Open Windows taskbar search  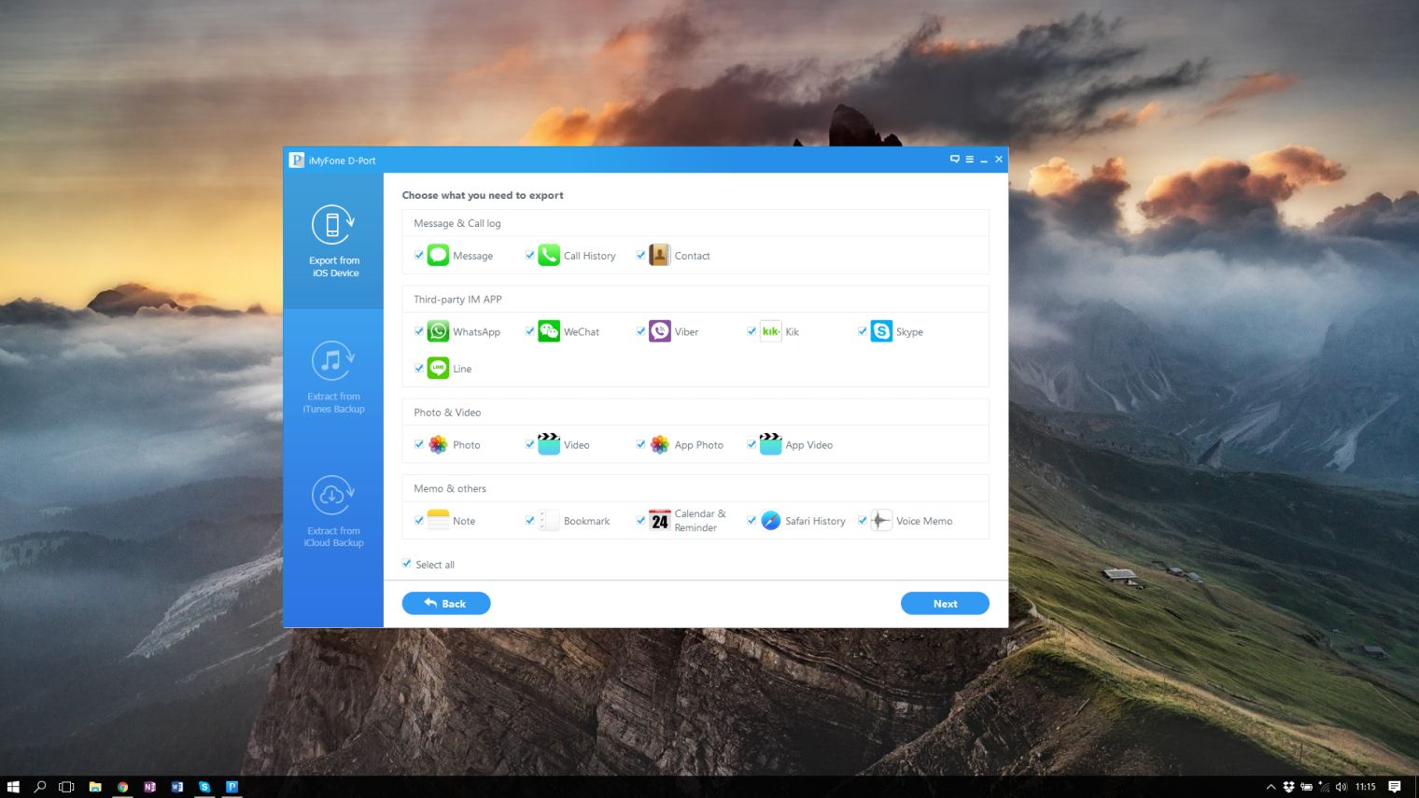40,787
